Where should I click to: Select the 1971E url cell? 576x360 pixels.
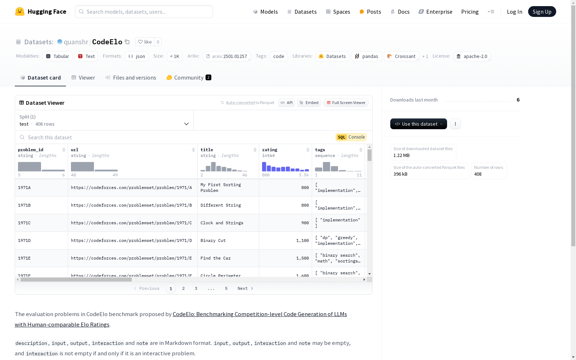tap(132, 258)
